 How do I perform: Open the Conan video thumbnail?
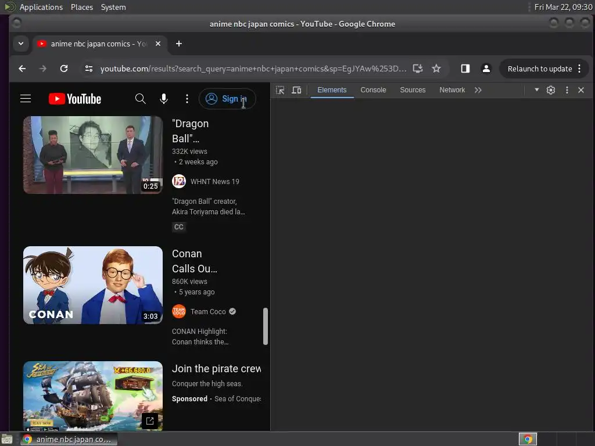[x=93, y=285]
